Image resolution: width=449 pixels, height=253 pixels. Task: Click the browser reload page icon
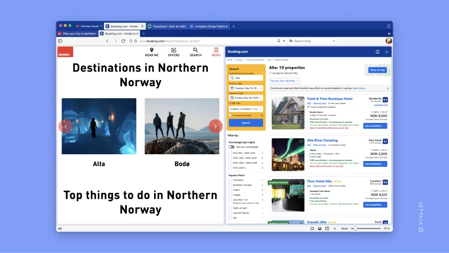coord(123,41)
